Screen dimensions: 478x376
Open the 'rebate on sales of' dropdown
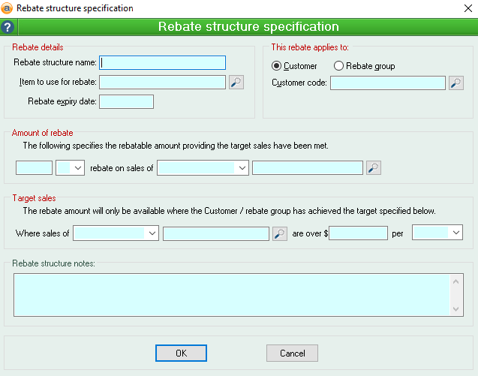point(241,168)
